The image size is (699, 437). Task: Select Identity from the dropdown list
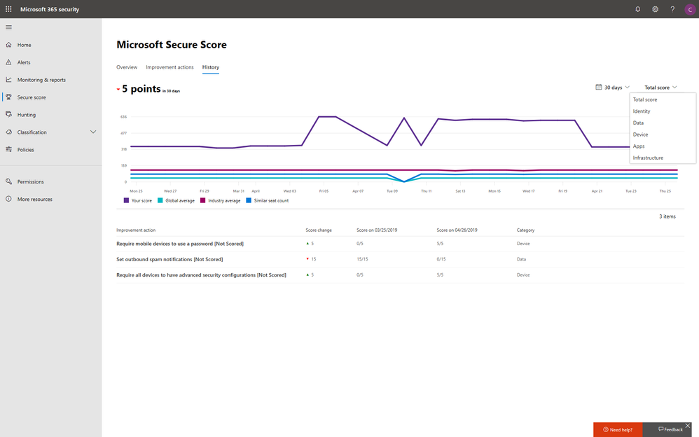[642, 111]
